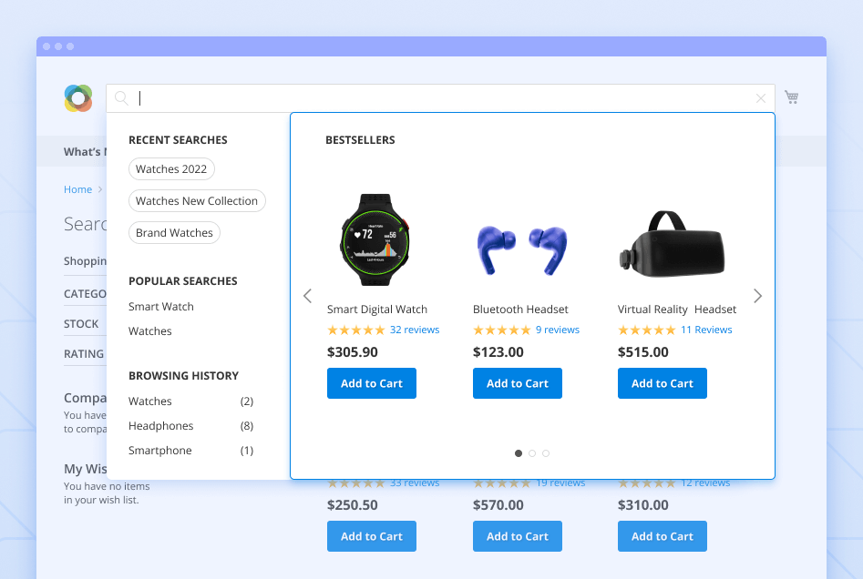
Task: Click a star on Smart Digital Watch rating
Action: point(356,330)
